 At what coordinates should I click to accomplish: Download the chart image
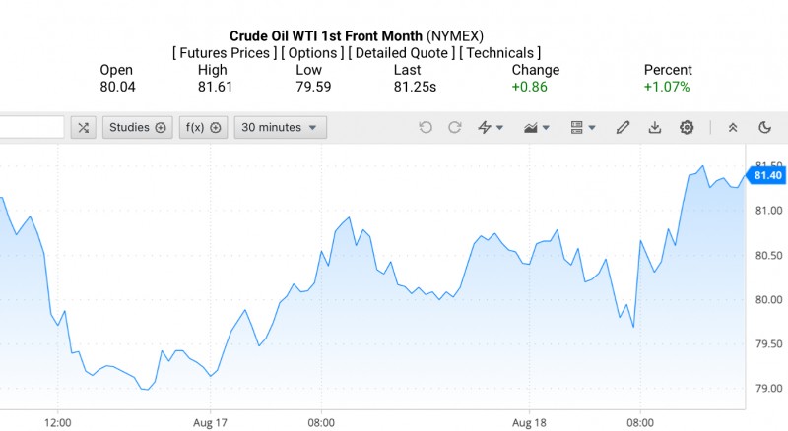point(655,127)
